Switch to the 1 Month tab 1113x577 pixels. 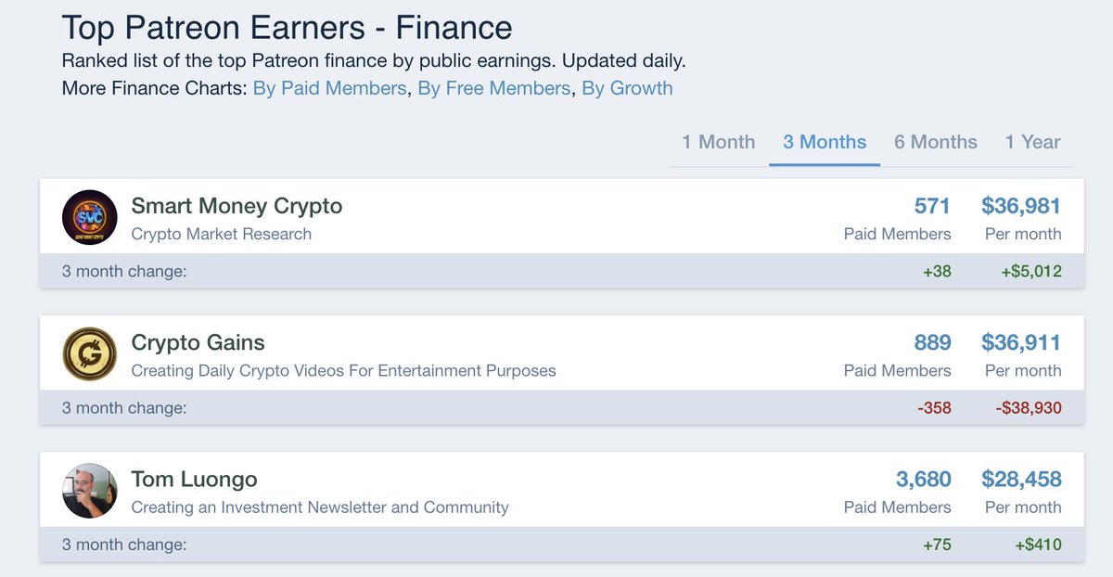click(x=719, y=142)
